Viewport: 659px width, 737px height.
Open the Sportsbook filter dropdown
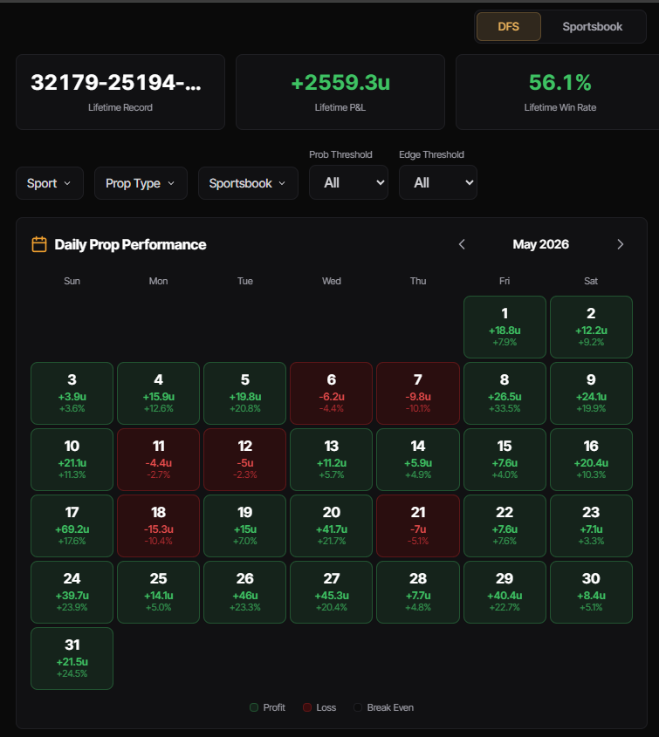pyautogui.click(x=248, y=183)
